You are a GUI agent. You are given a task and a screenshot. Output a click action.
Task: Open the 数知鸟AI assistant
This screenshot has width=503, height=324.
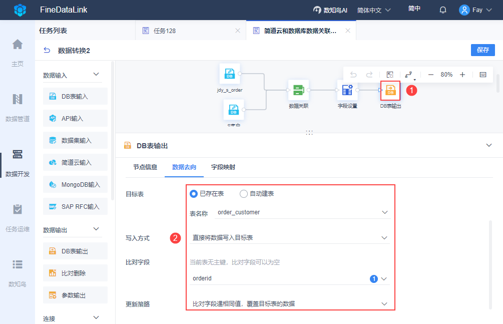pyautogui.click(x=330, y=10)
